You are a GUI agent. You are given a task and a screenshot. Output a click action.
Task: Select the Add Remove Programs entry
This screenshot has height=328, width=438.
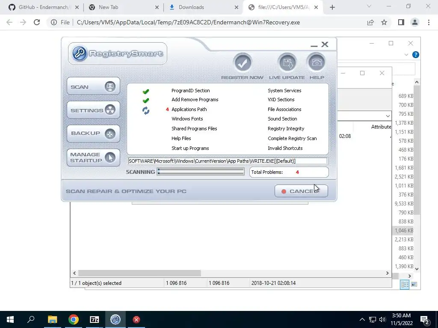coord(195,100)
